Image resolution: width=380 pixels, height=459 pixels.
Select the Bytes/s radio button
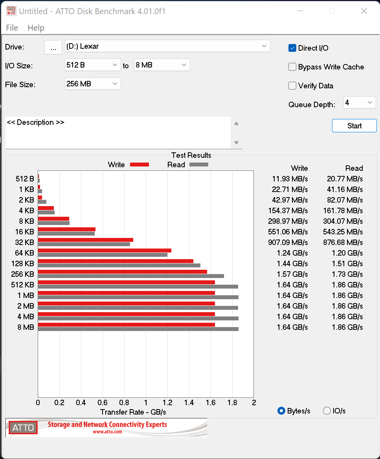pos(281,411)
